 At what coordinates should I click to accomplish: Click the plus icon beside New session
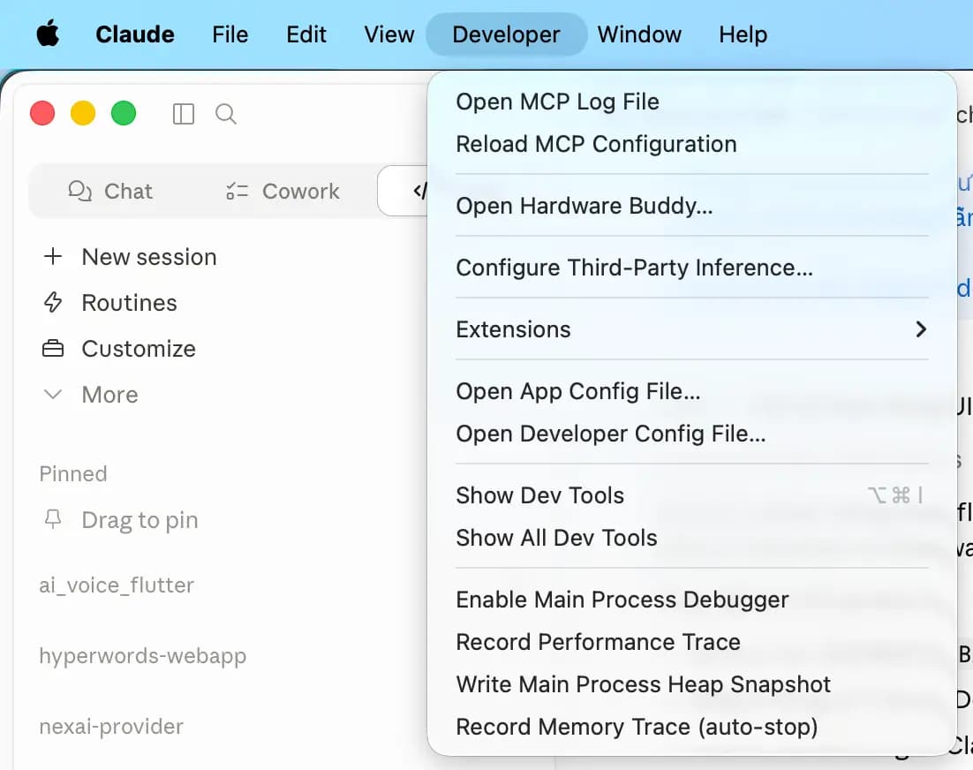(53, 256)
